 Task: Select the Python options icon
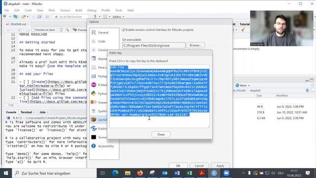tap(93, 93)
